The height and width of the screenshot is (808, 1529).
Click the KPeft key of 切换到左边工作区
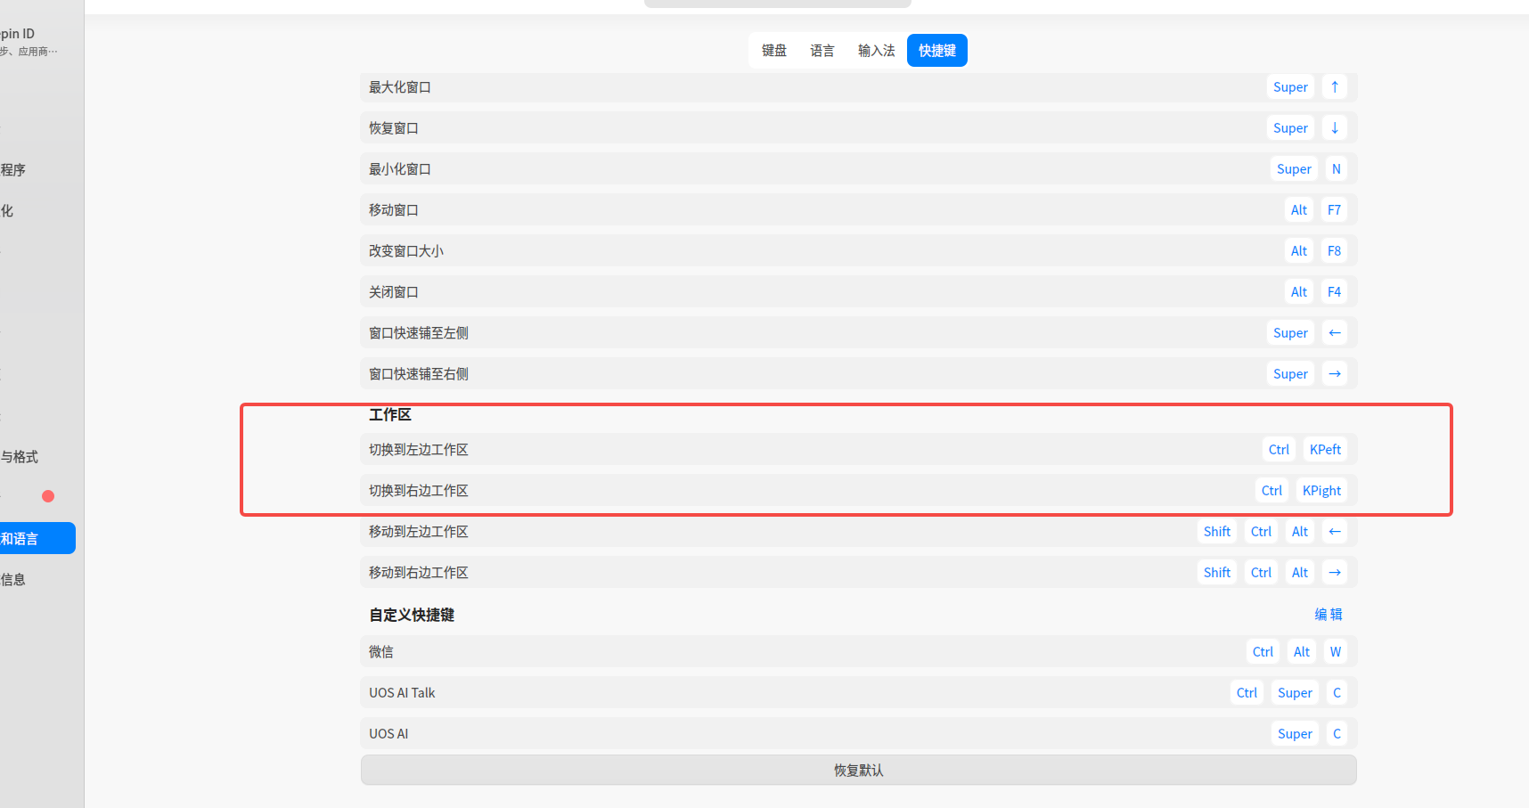(1325, 450)
